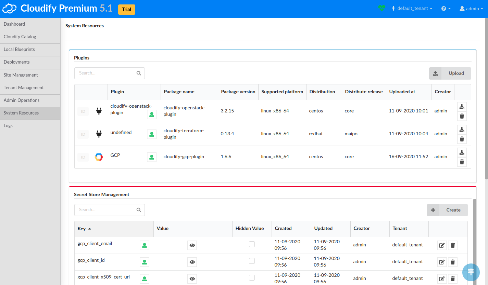
Task: Edit the gcp_client_id secret
Action: [442, 262]
